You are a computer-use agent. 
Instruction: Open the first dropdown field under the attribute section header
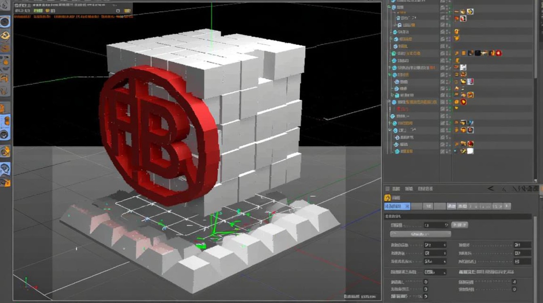pyautogui.click(x=436, y=225)
